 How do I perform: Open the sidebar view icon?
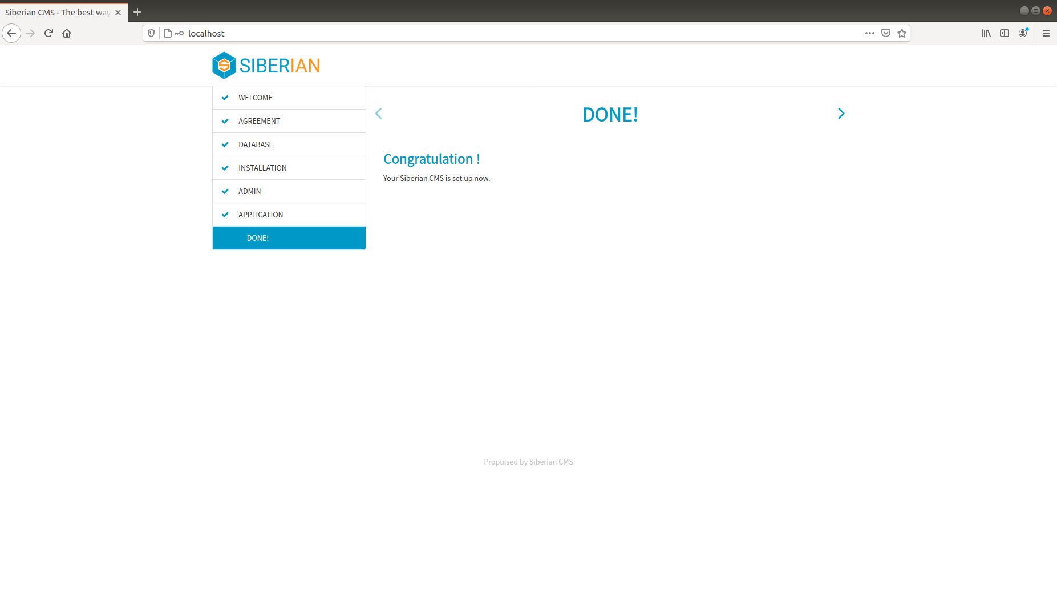(x=1004, y=33)
